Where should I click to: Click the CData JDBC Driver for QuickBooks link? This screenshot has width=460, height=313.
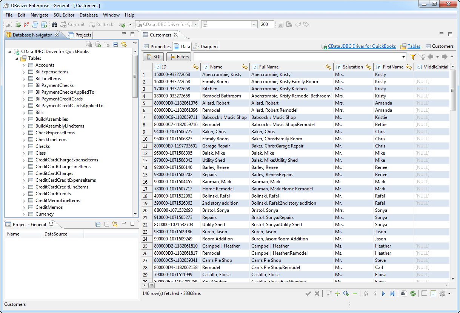click(362, 46)
